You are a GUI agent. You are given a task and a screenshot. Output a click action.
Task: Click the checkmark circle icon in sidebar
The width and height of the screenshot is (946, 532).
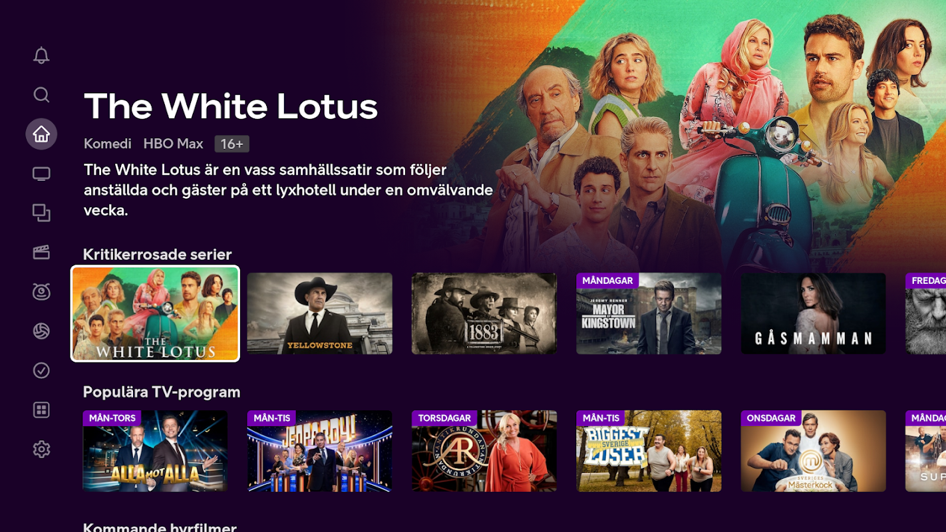pos(41,370)
